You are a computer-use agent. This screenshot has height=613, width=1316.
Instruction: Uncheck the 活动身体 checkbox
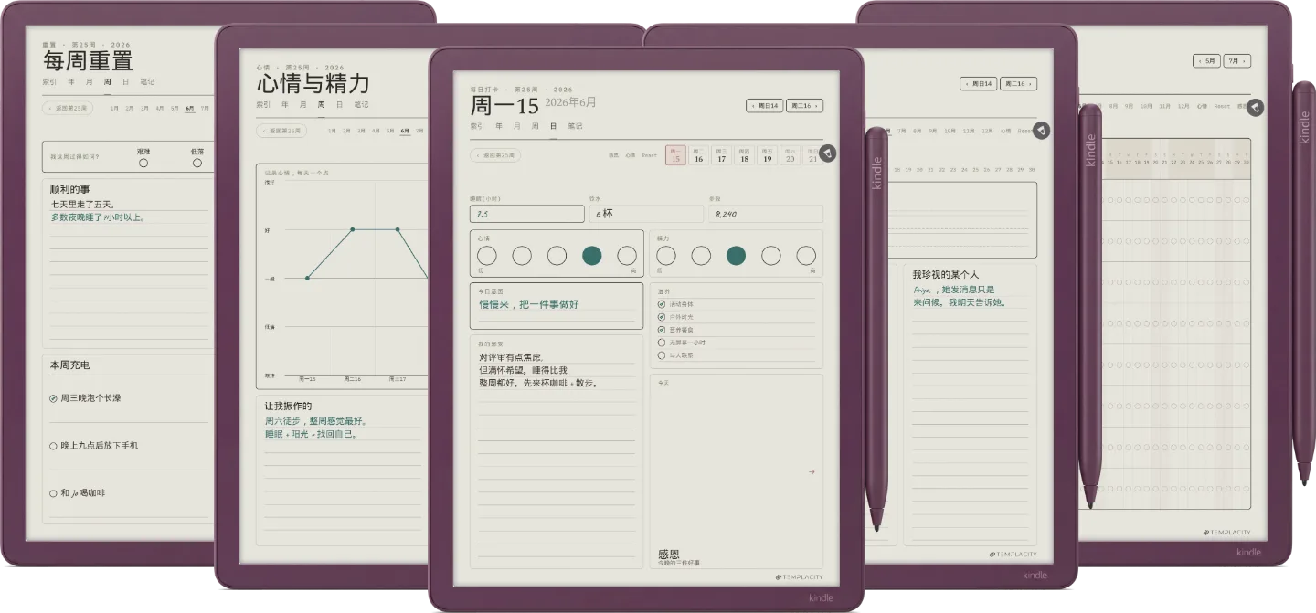click(662, 303)
